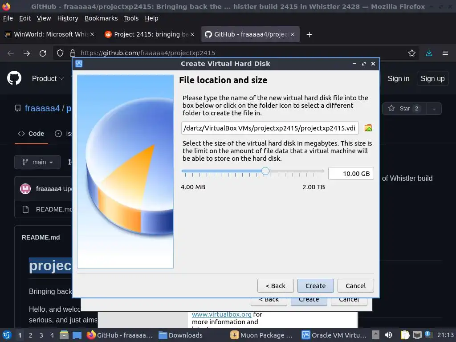Click the removable media eject tray icon
This screenshot has width=456, height=342.
[x=376, y=335]
